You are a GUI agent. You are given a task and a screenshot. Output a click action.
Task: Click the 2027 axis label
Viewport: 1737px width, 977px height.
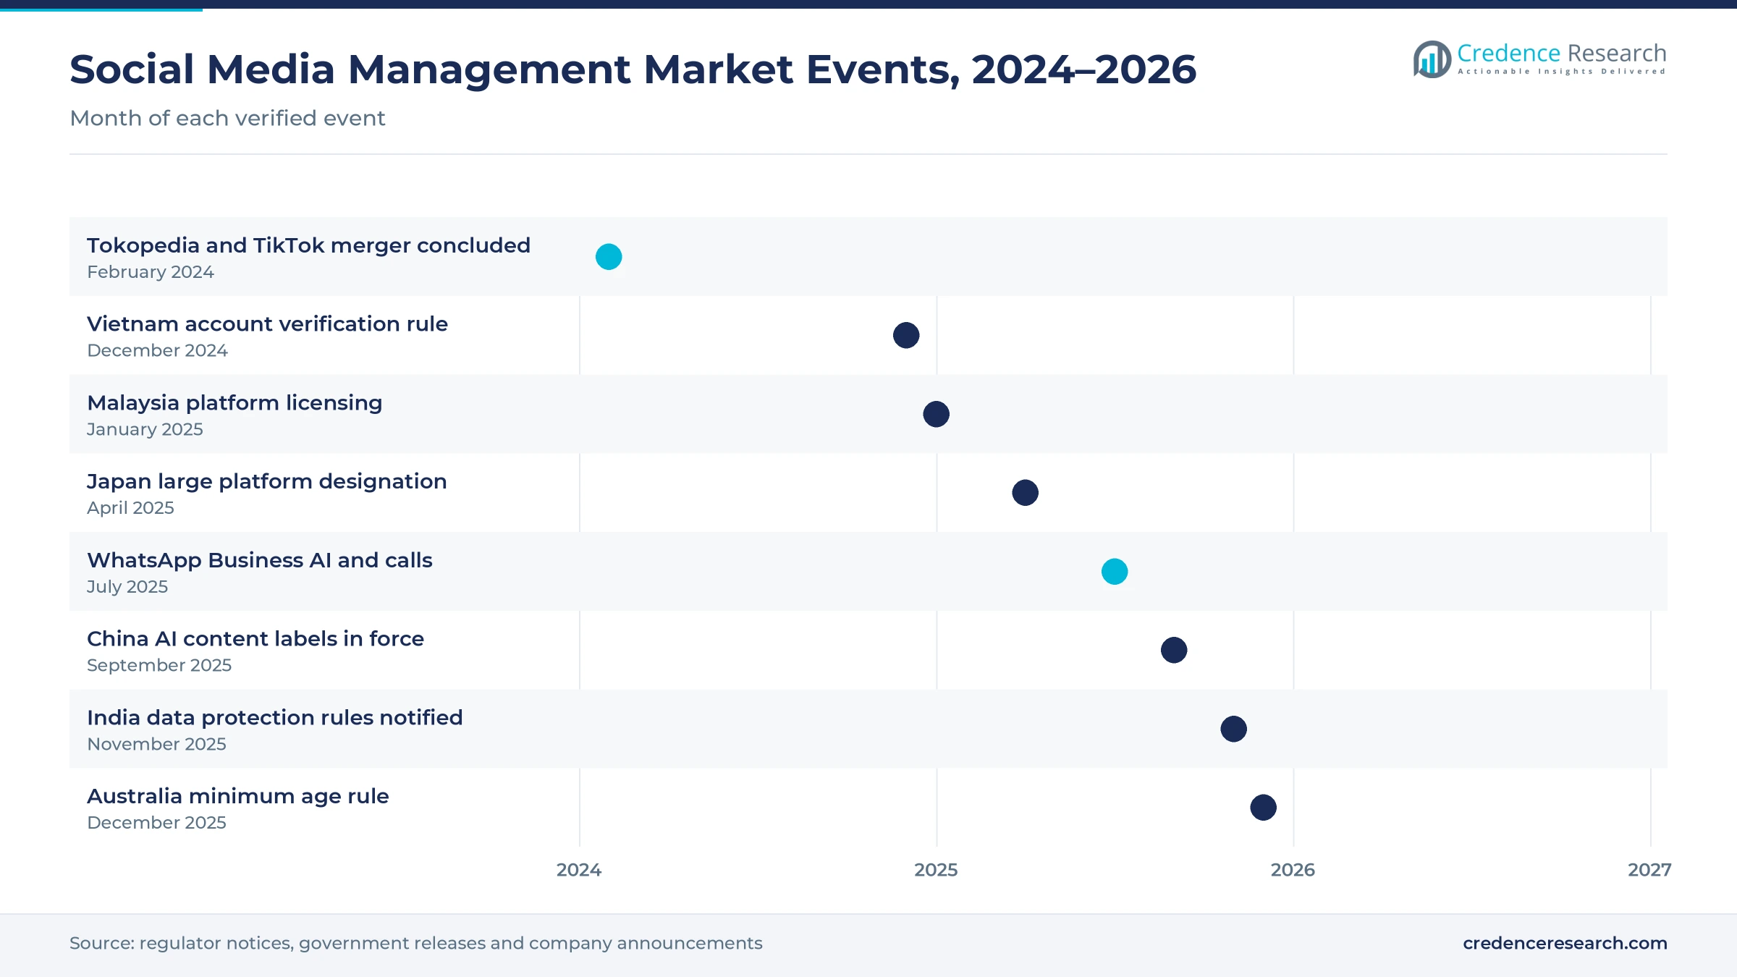(x=1649, y=870)
